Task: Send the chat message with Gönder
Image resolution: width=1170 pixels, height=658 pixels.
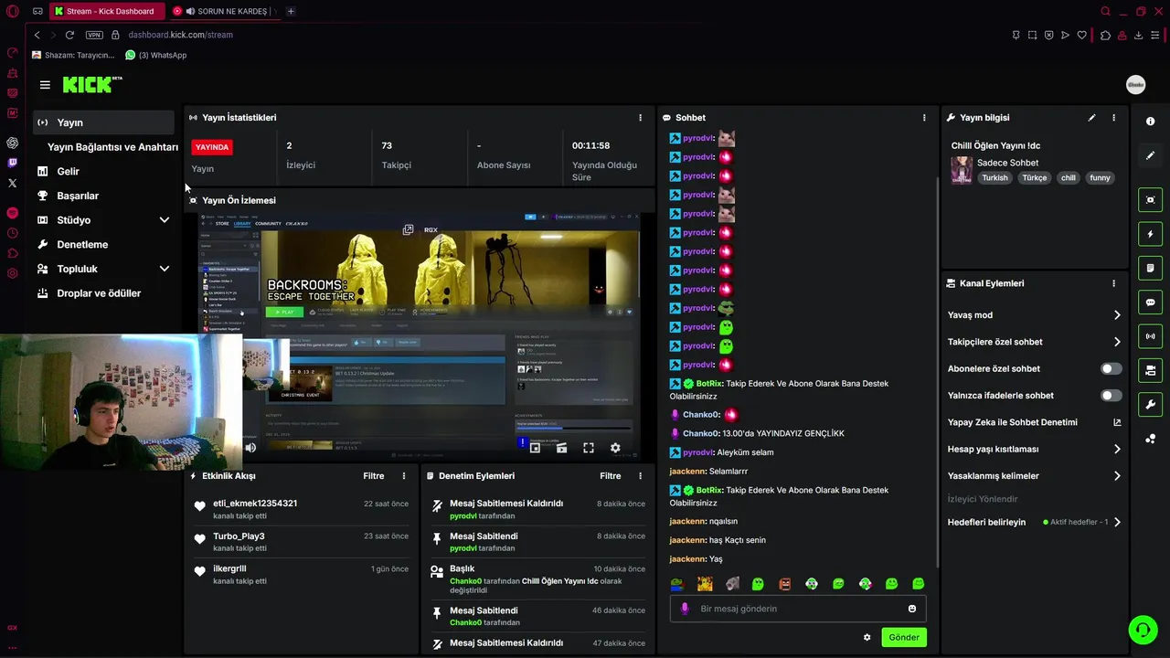Action: point(904,638)
